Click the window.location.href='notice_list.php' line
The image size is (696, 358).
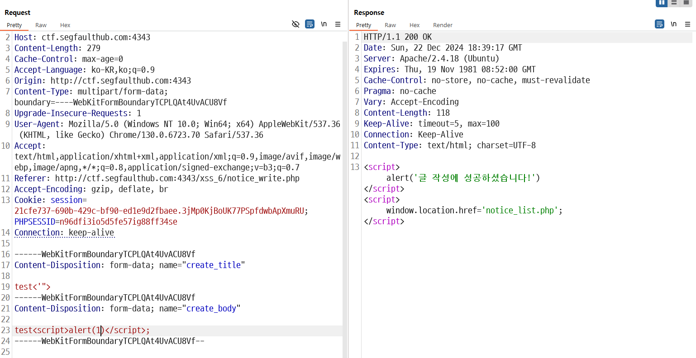point(475,211)
